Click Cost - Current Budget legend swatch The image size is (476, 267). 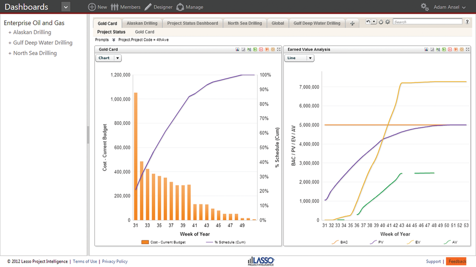pyautogui.click(x=145, y=242)
